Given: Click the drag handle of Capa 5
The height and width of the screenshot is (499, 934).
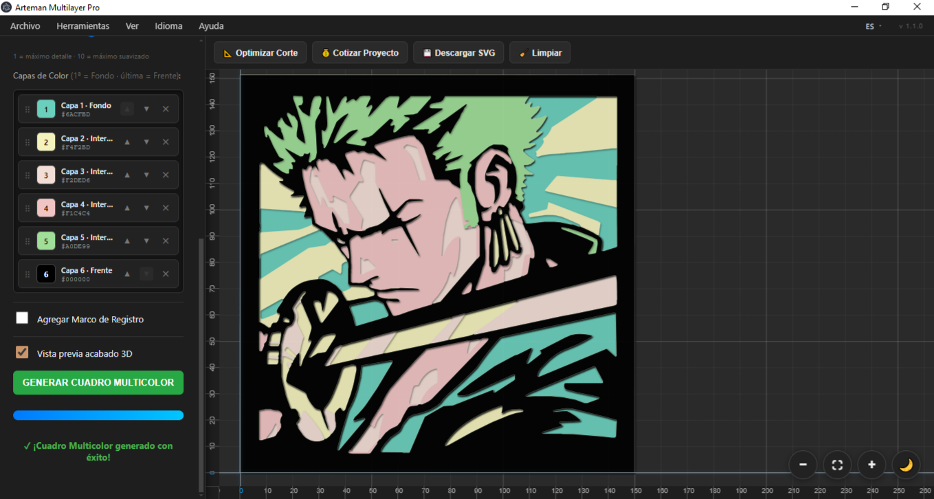Looking at the screenshot, I should 27,241.
